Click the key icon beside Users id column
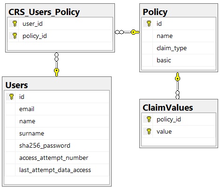This screenshot has width=220, height=188. point(11,97)
